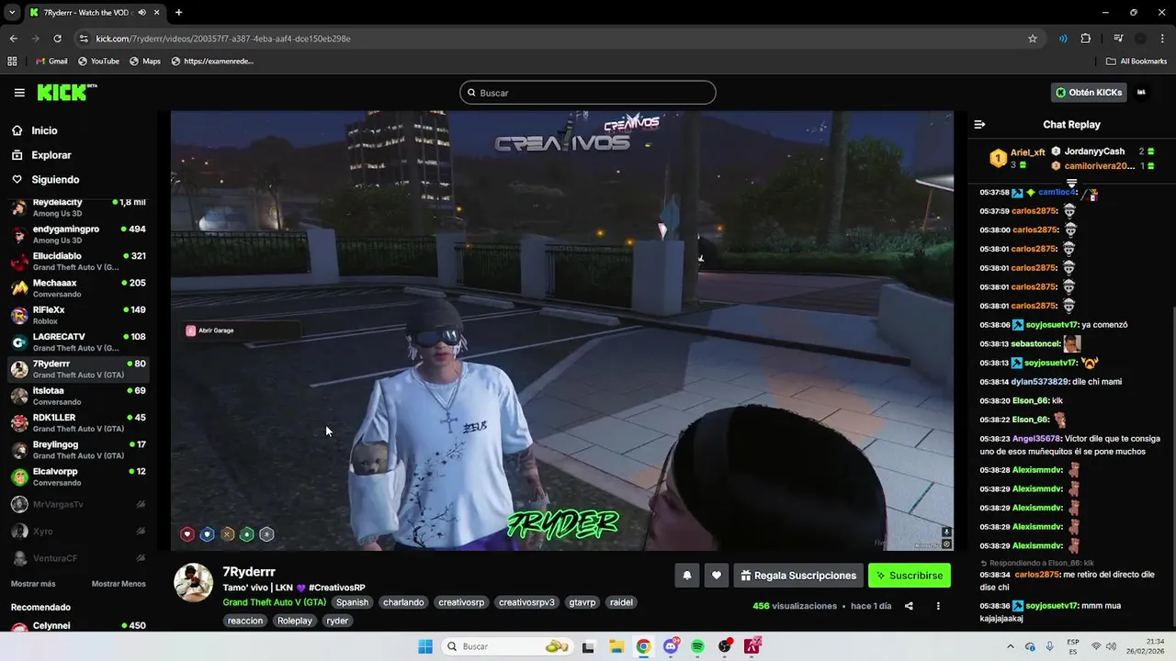Select the Roleplay tag
1176x661 pixels.
(295, 621)
